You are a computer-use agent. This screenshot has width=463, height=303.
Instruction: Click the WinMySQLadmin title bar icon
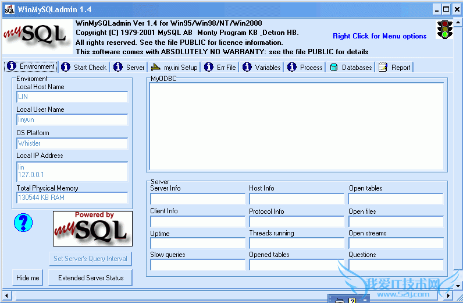pyautogui.click(x=9, y=9)
